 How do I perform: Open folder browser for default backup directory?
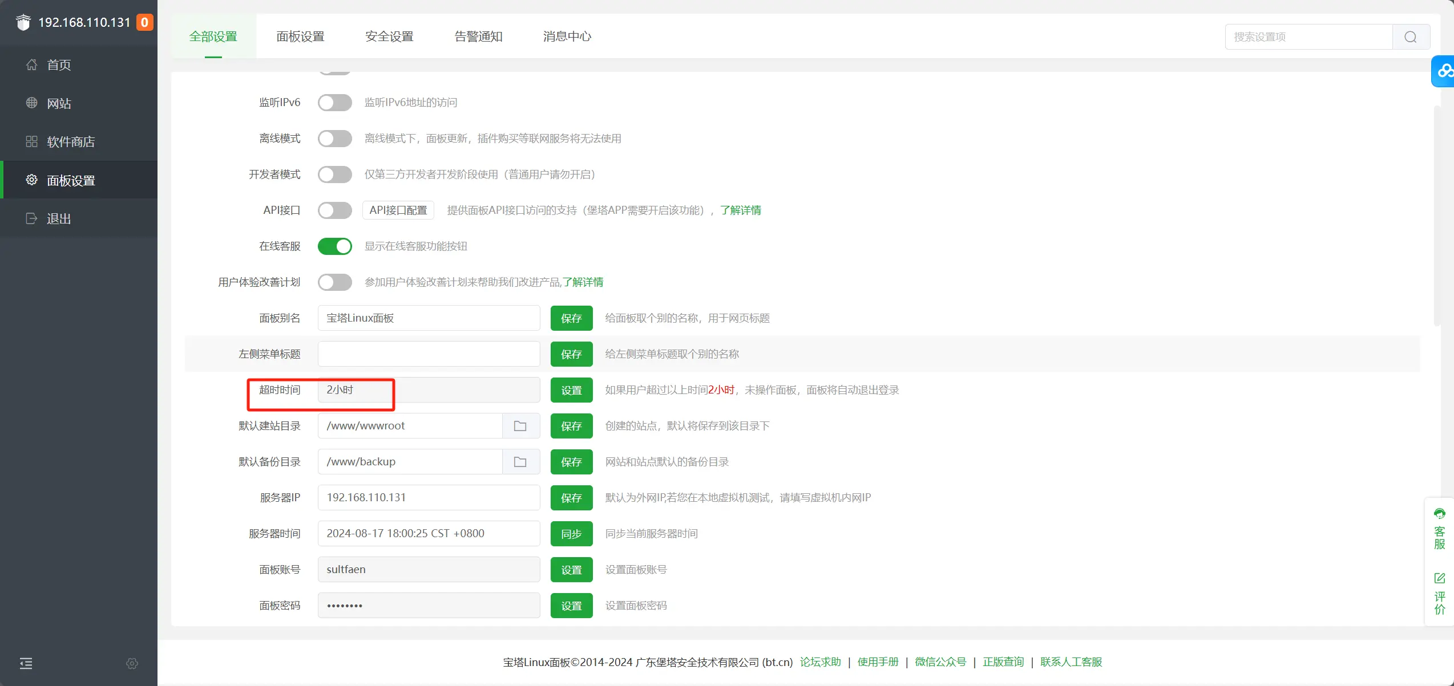click(x=520, y=462)
